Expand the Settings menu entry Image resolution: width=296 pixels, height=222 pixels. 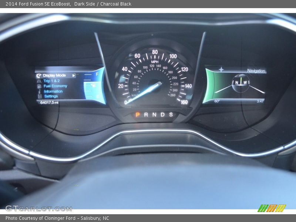[x=51, y=96]
